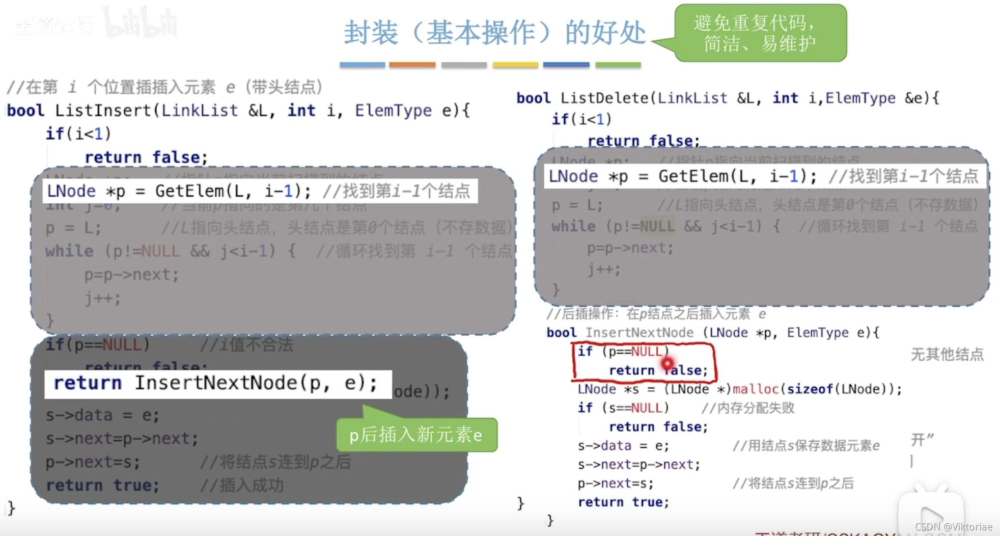Select dimmed "while (p!=NULL && j<i-1) {" in ListDelete

666,226
